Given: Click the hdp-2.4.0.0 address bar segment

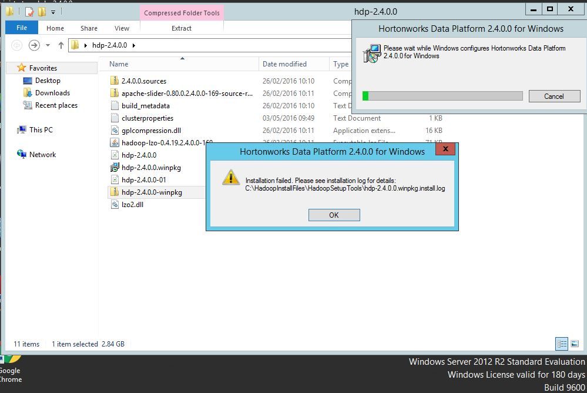Looking at the screenshot, I should [110, 45].
